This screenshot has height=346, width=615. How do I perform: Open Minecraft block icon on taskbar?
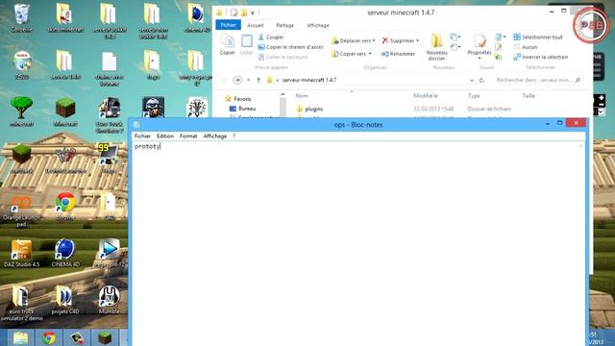point(105,337)
